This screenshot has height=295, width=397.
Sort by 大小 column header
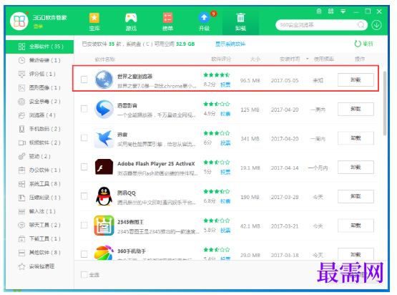coord(255,59)
